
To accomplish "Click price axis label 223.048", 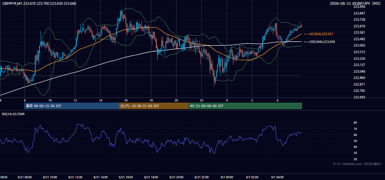I will pyautogui.click(x=359, y=71).
